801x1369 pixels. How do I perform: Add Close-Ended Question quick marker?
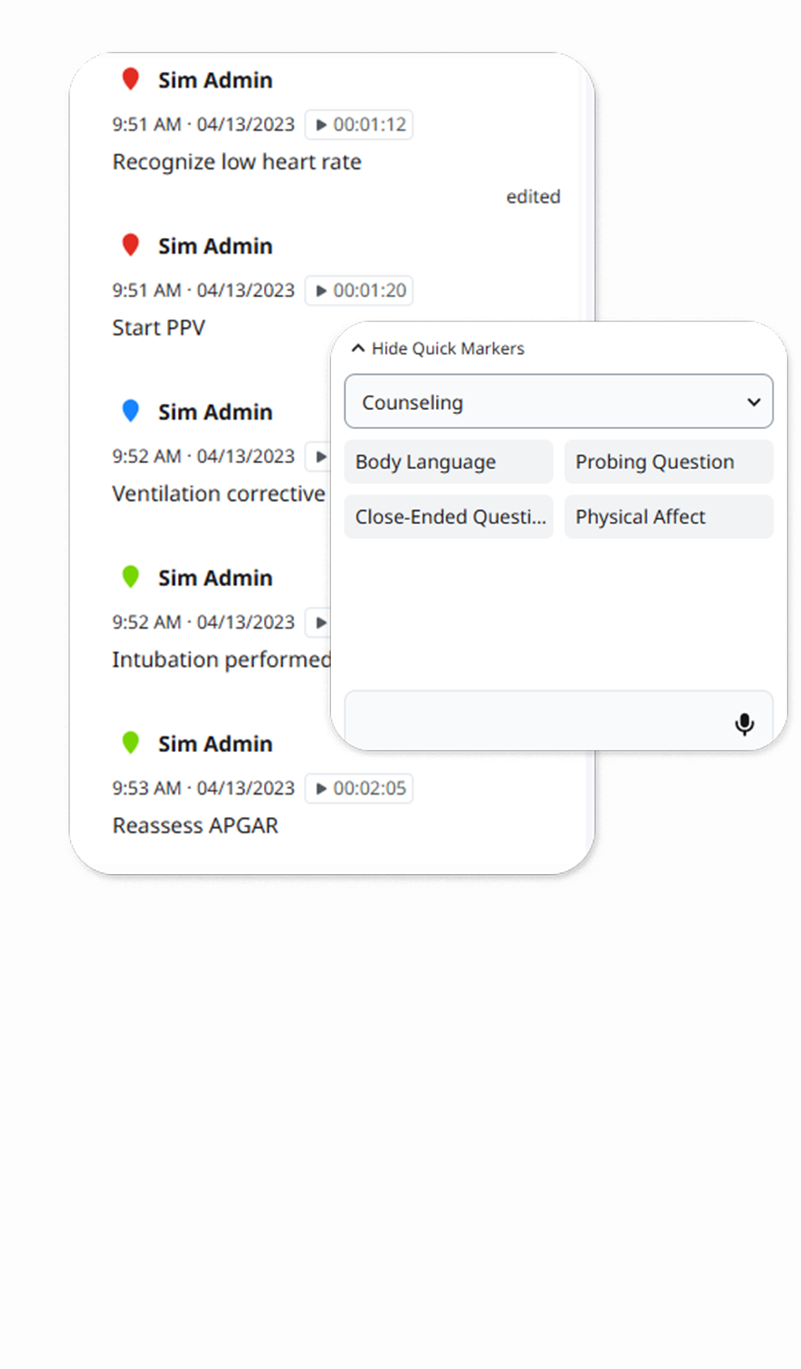(449, 517)
